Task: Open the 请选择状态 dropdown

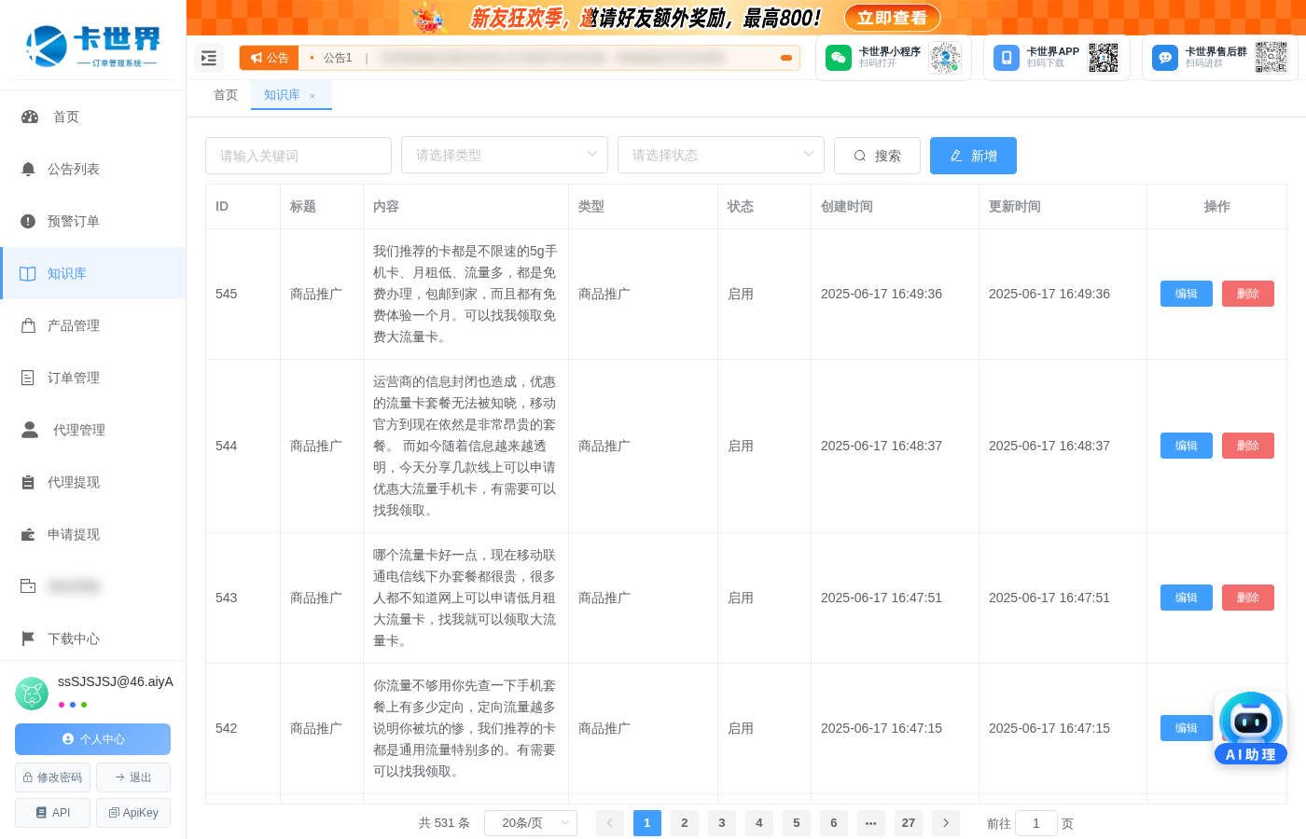Action: (x=721, y=155)
